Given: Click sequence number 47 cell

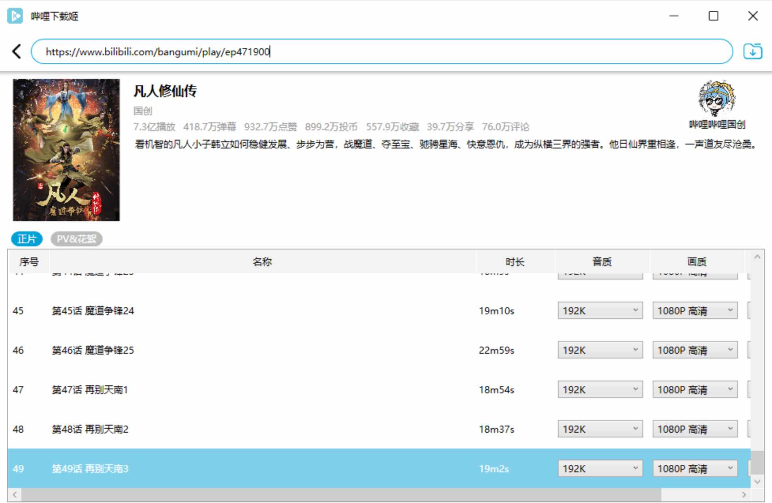Looking at the screenshot, I should [18, 390].
